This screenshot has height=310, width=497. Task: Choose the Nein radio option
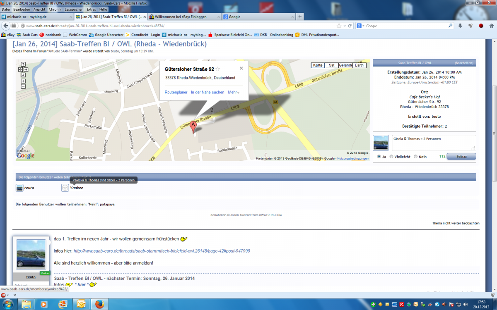[416, 157]
